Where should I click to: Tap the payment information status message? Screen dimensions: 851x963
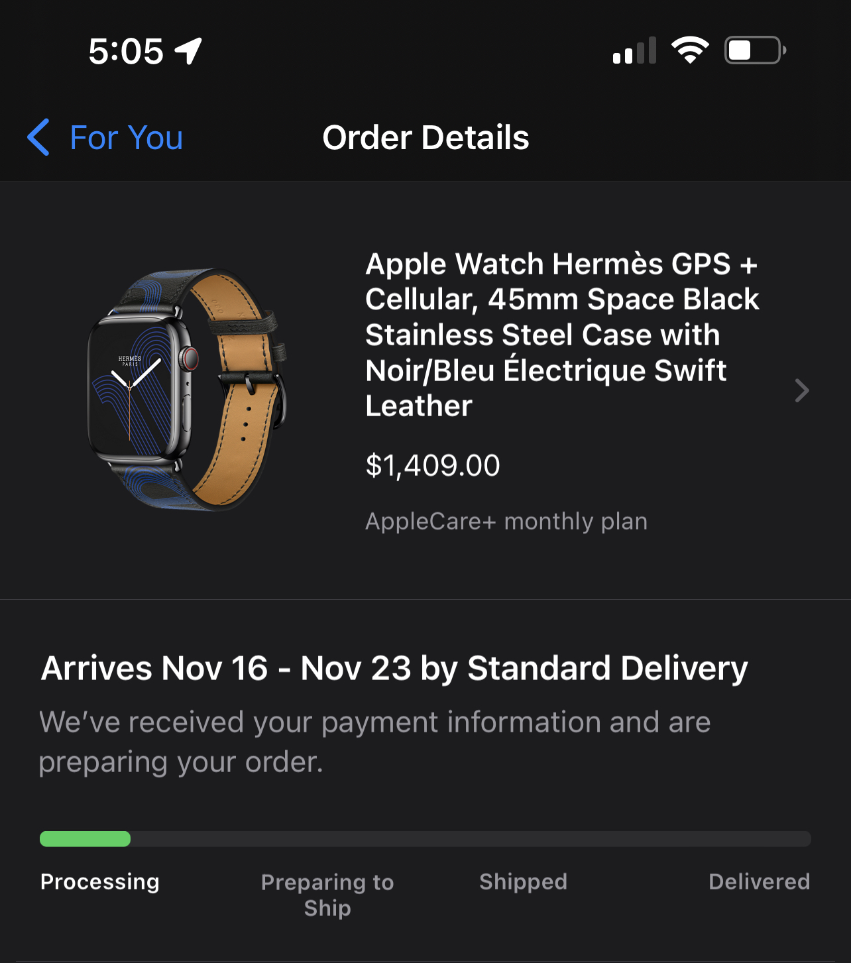click(x=374, y=742)
